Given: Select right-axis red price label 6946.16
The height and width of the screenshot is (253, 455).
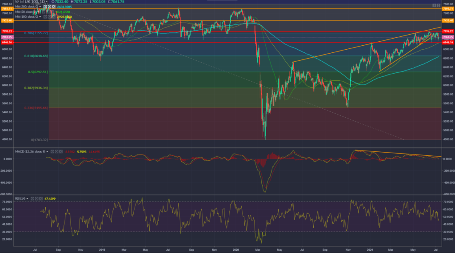Looking at the screenshot, I should click(448, 42).
